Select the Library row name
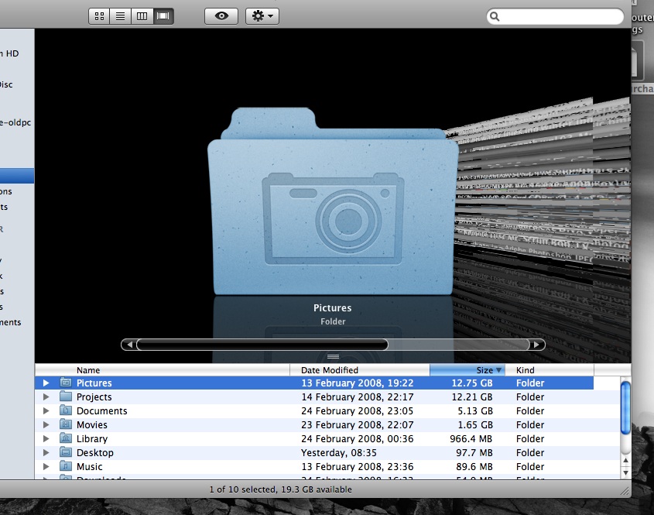This screenshot has width=654, height=515. [92, 439]
